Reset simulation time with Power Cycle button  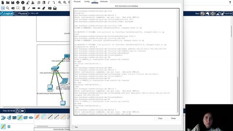pos(17,111)
